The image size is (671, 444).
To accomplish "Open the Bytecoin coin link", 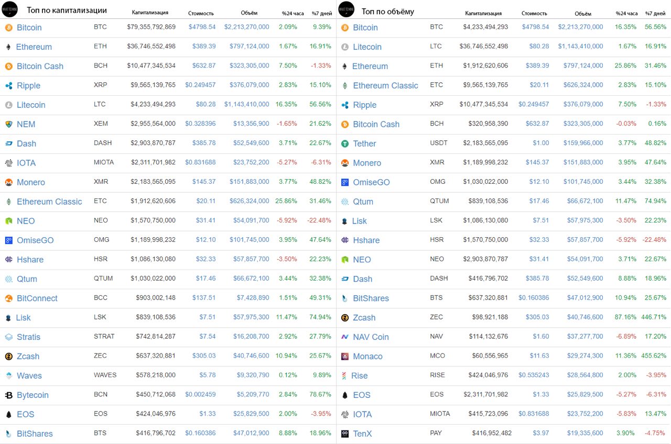I will point(33,395).
